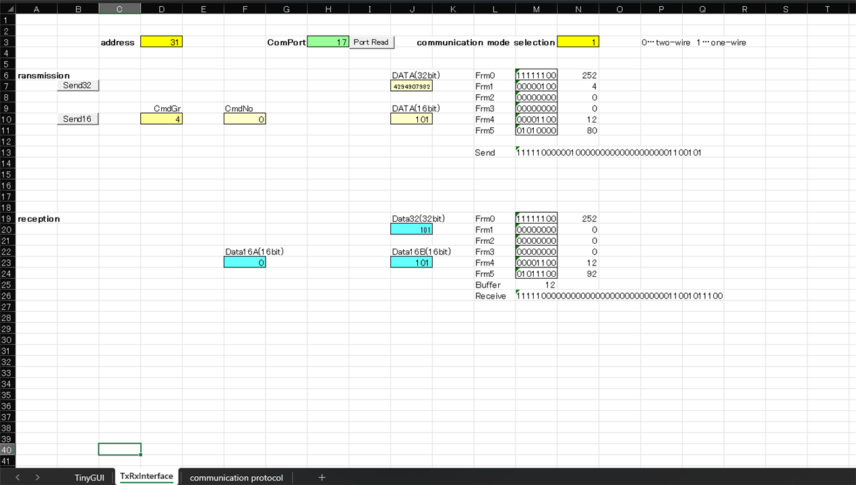This screenshot has width=856, height=485.
Task: Switch to the TinyGUI sheet tab
Action: coord(89,478)
